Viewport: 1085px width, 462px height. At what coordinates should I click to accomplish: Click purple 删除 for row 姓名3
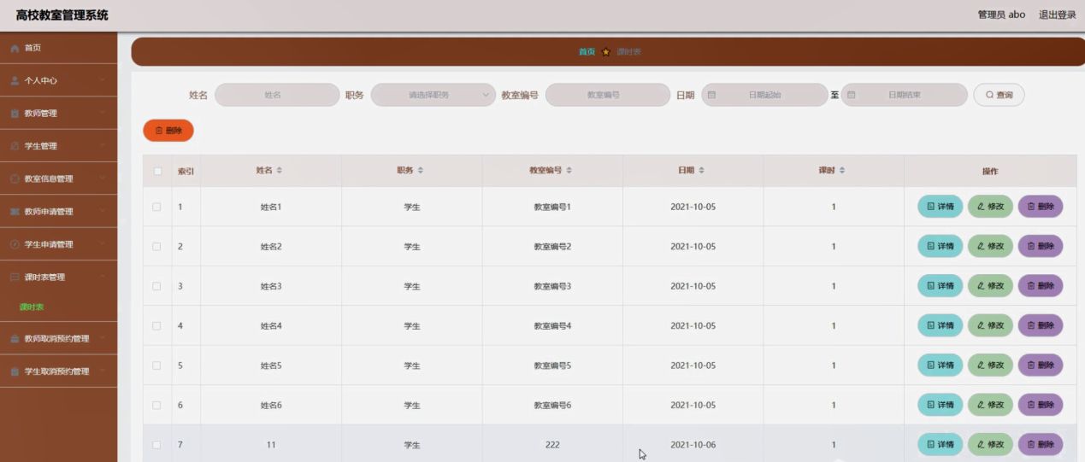pos(1041,286)
